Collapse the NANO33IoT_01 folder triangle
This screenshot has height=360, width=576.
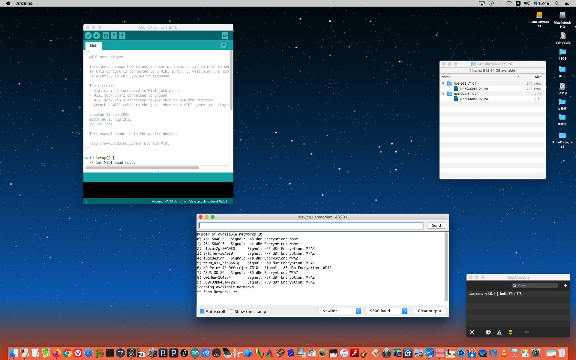coord(443,84)
